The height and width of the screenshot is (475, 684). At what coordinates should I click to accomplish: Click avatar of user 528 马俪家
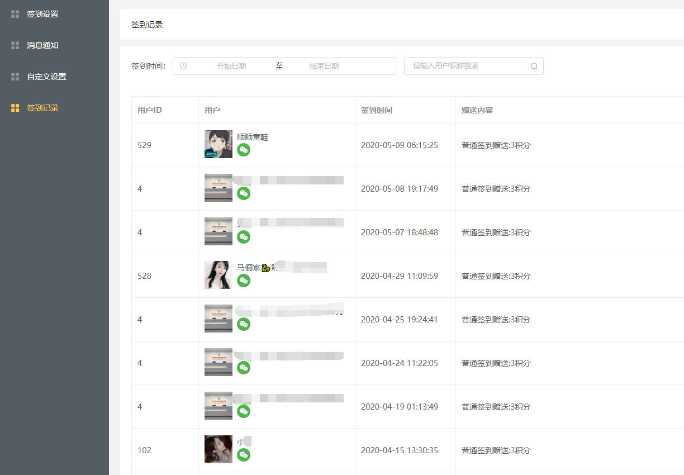pos(218,275)
